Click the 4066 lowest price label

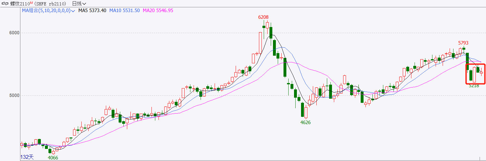click(x=53, y=157)
